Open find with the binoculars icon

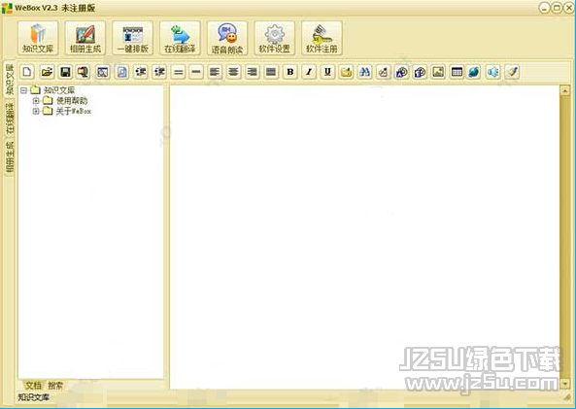click(364, 72)
